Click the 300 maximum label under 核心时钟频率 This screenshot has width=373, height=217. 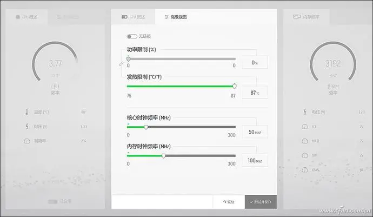(x=231, y=135)
